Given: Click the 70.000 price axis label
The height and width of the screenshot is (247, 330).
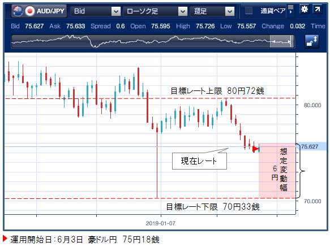Looking at the screenshot, I should (x=312, y=201).
